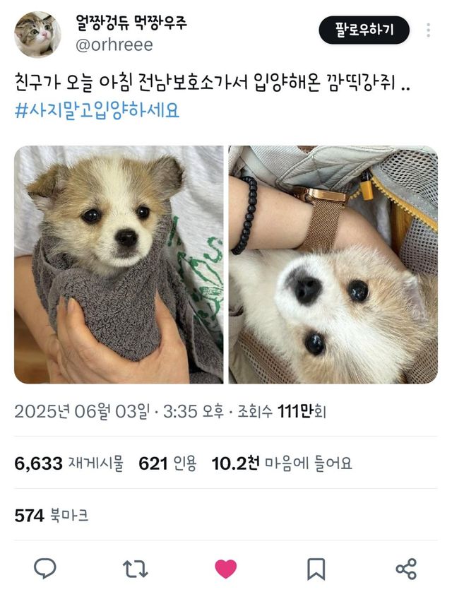Show the 10.2천 마음에 들어요 likes list
Screen dimensions: 452x592
pos(282,463)
